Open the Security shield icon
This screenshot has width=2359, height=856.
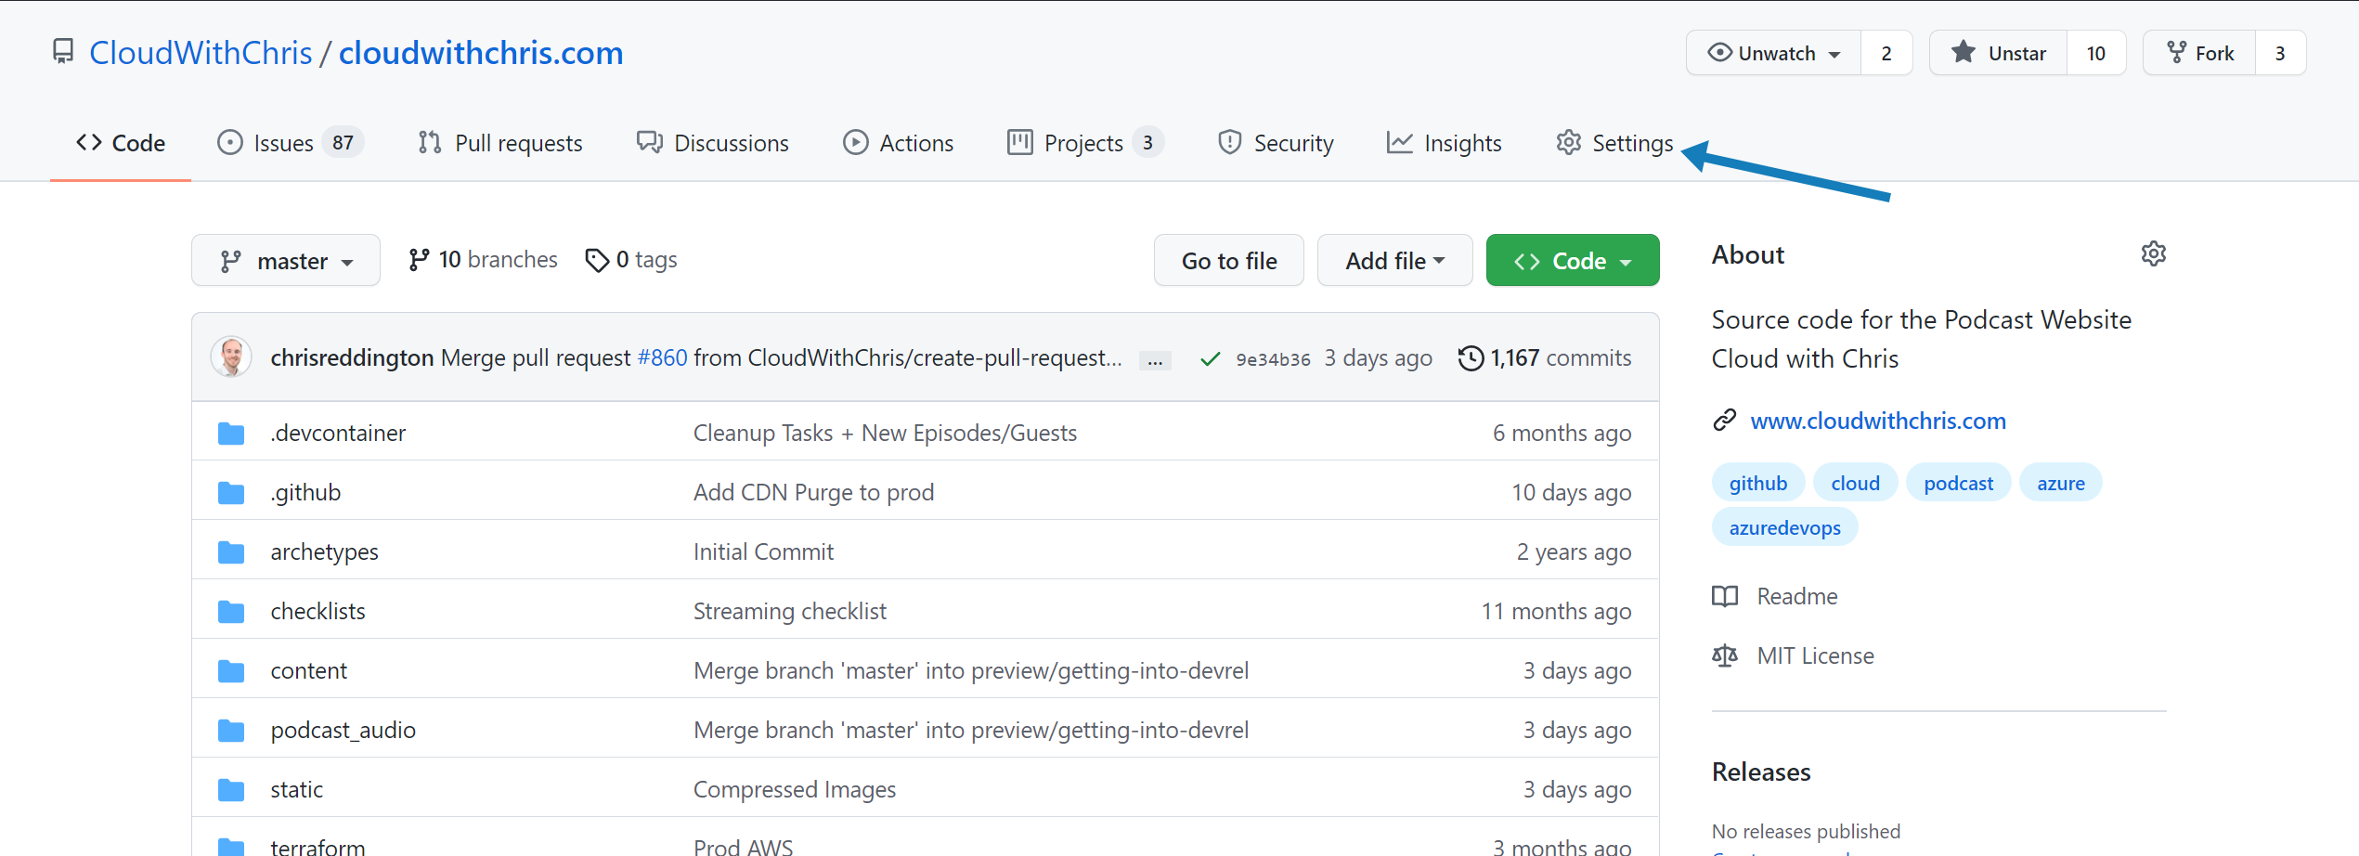1229,142
